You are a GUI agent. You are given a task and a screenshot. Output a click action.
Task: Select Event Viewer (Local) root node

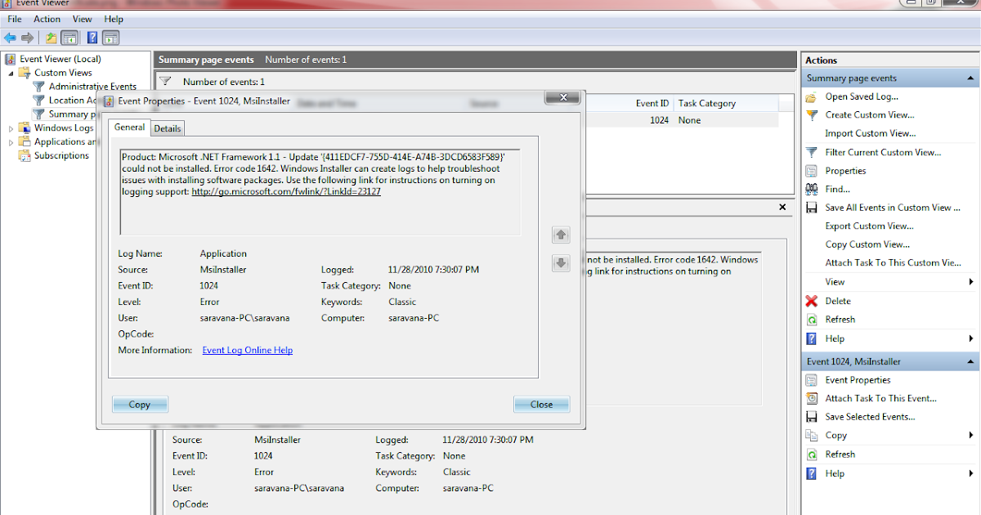[x=60, y=59]
